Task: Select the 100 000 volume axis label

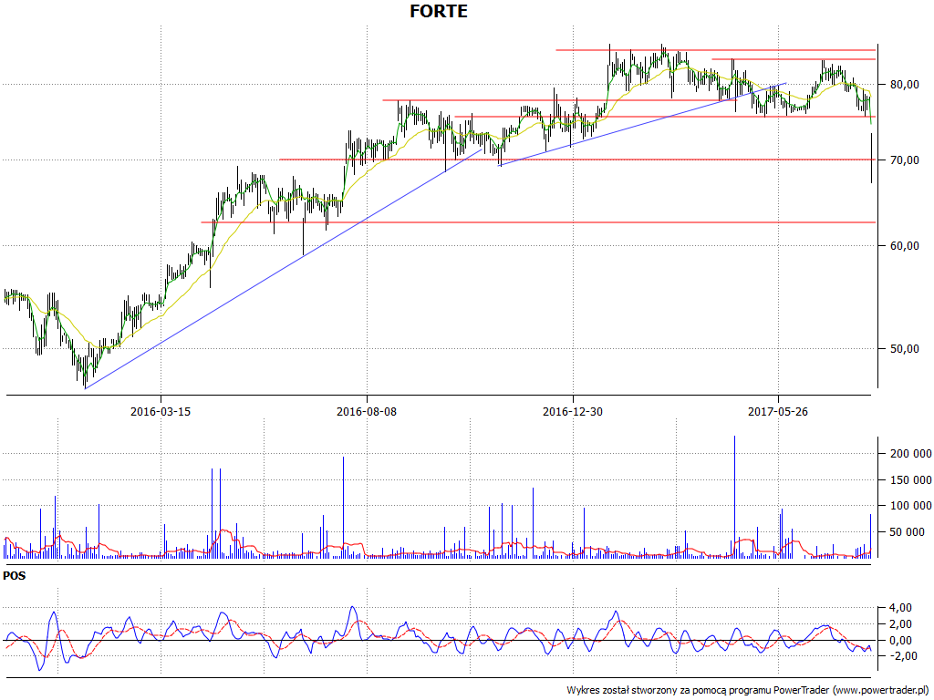Action: pyautogui.click(x=910, y=506)
